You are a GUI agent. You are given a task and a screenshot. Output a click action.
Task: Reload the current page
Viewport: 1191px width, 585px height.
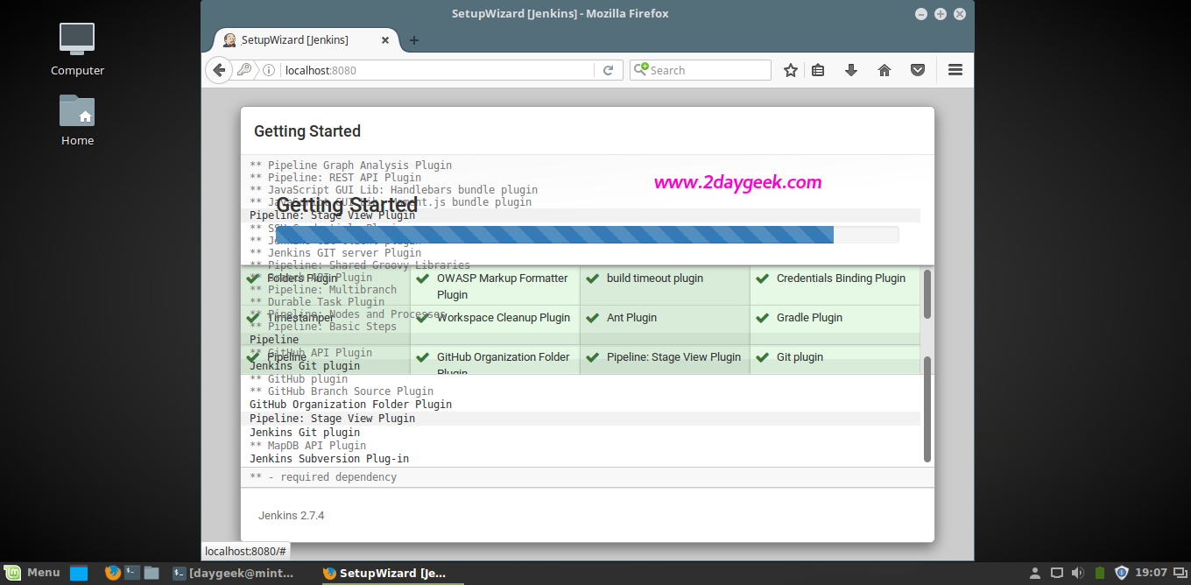click(609, 70)
